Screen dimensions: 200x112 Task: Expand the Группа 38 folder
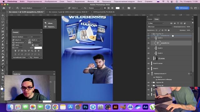pyautogui.click(x=152, y=86)
